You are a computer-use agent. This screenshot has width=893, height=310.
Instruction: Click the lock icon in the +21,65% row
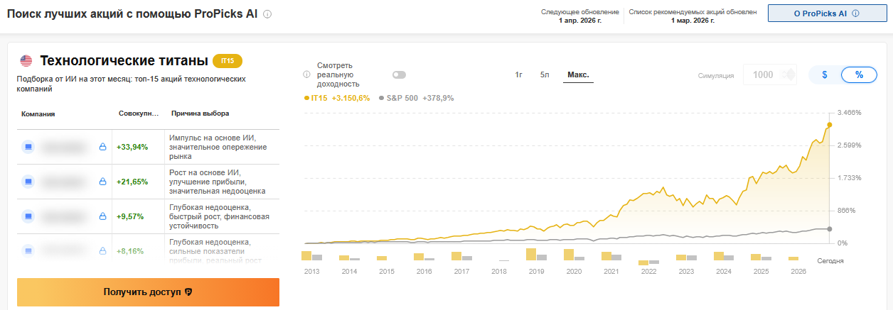(102, 182)
